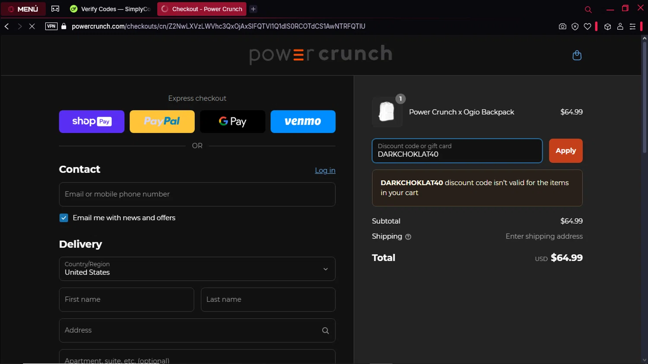The width and height of the screenshot is (648, 364).
Task: Pay with Venmo express checkout
Action: point(303,121)
